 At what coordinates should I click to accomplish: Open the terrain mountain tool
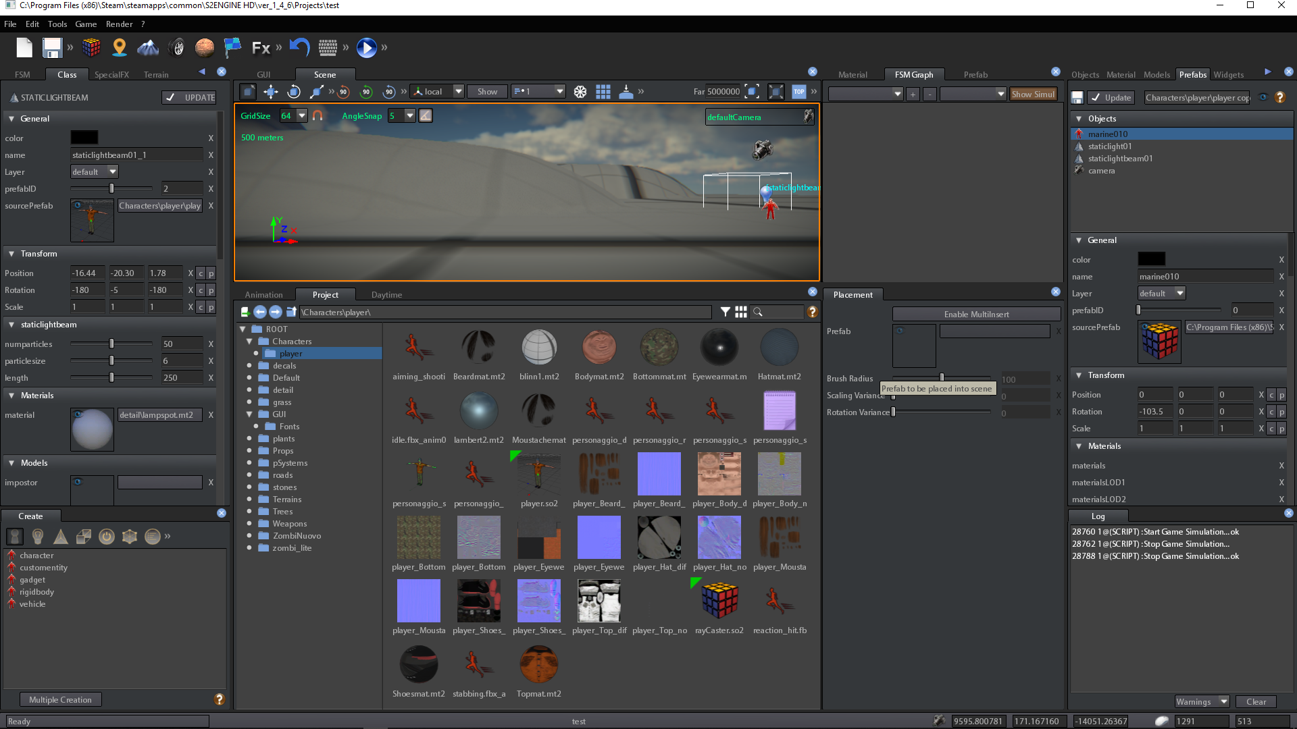click(x=148, y=48)
